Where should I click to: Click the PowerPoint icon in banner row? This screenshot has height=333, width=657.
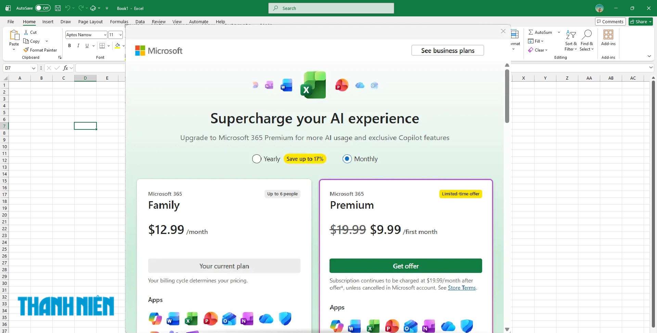point(342,85)
